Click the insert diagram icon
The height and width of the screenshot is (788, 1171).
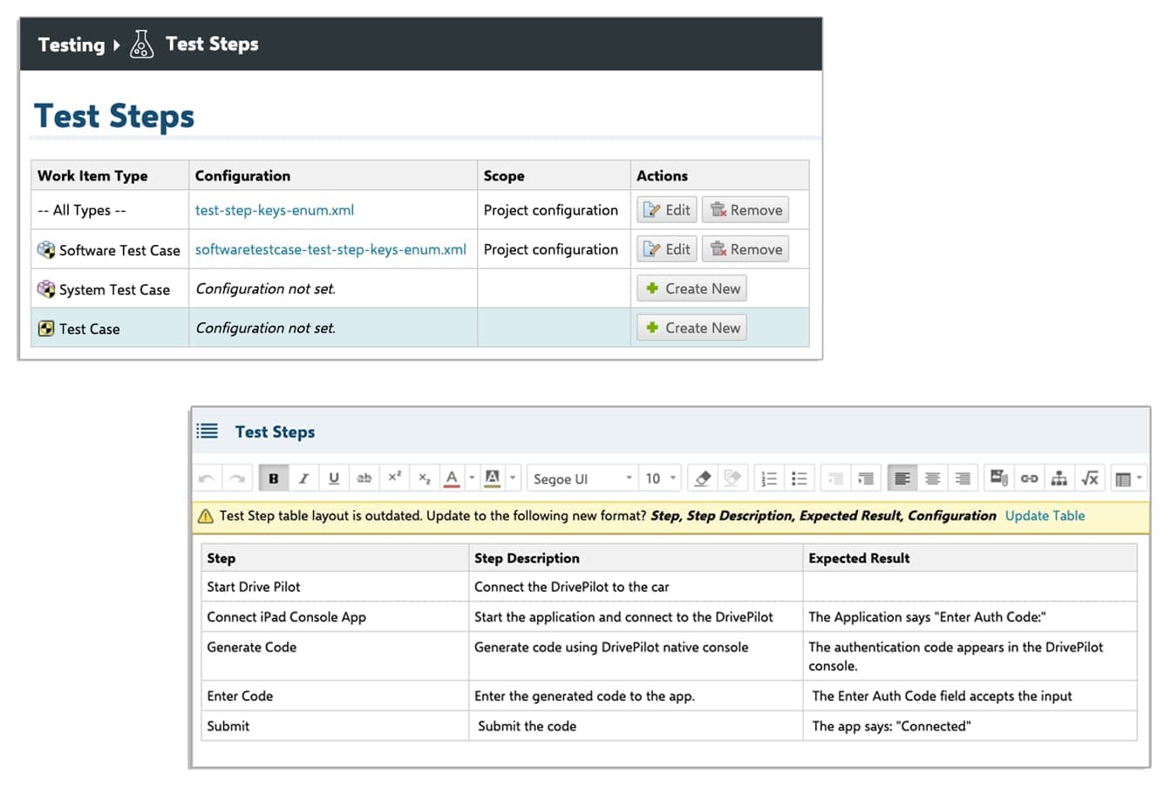click(1059, 479)
